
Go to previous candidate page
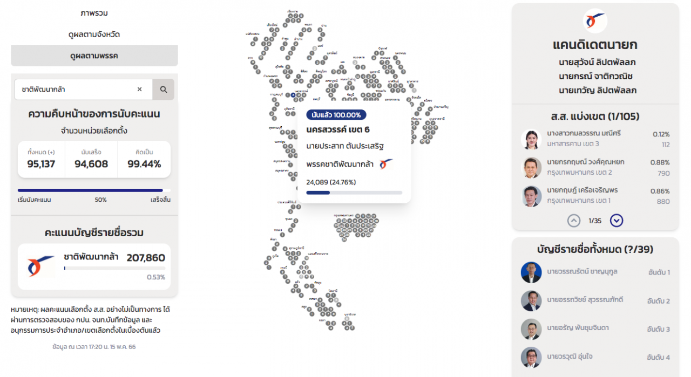574,221
